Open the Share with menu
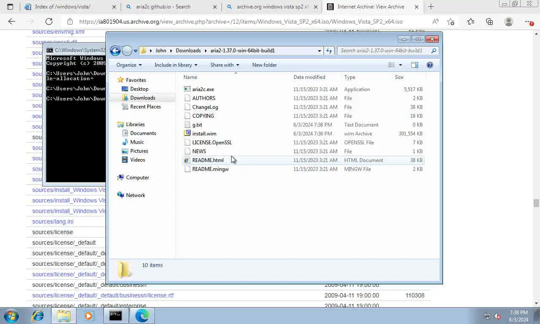 (225, 65)
